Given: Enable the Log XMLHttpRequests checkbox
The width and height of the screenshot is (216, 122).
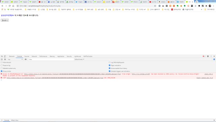Looking at the screenshot, I should click(109, 62).
